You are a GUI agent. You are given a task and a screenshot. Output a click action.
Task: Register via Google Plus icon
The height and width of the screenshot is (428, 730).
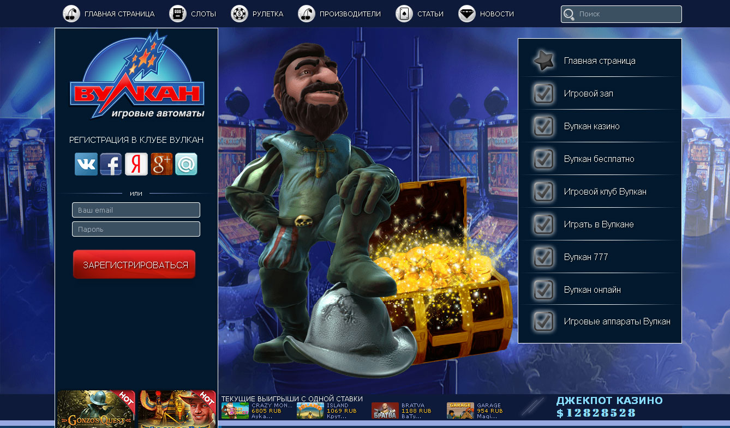pyautogui.click(x=161, y=164)
